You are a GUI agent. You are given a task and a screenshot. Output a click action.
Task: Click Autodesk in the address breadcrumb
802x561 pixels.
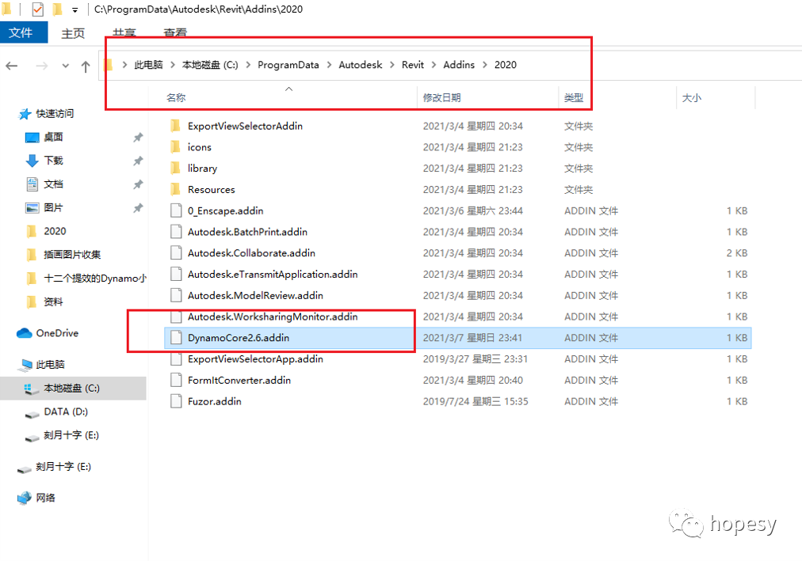coord(360,65)
